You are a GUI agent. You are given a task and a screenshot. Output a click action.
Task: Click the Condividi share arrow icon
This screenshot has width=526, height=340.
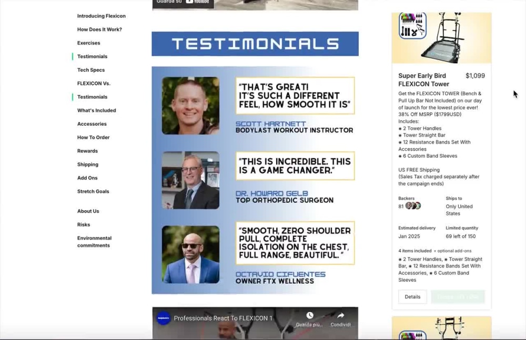(340, 315)
